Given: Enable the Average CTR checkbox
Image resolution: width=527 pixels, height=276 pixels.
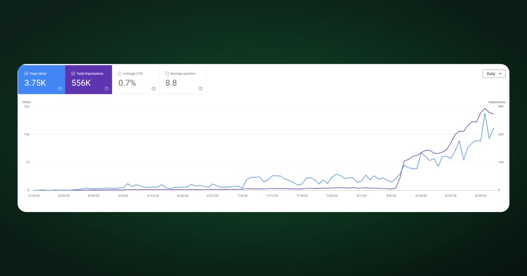Looking at the screenshot, I should click(120, 74).
